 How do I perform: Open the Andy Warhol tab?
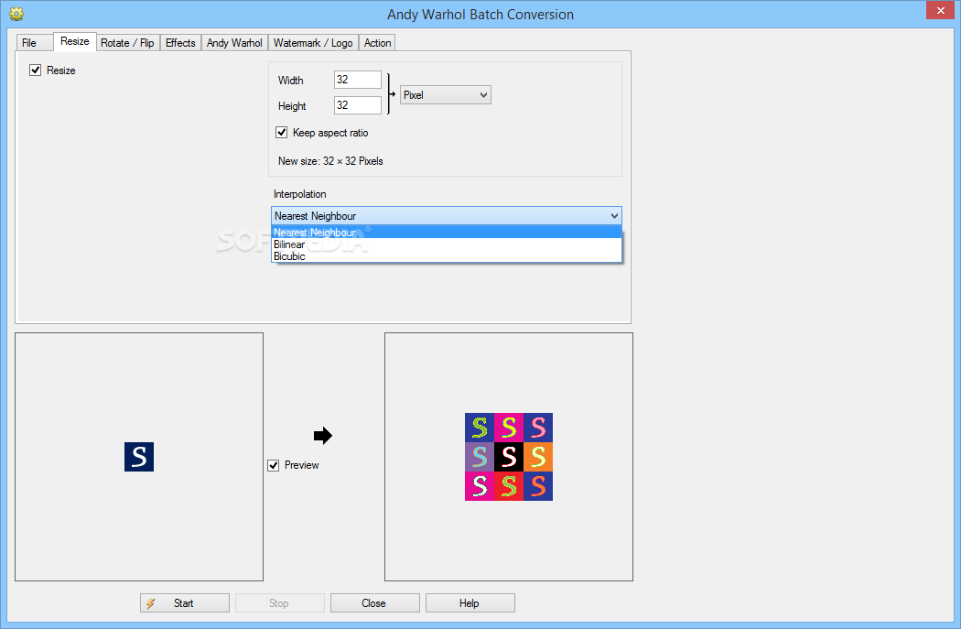point(234,43)
